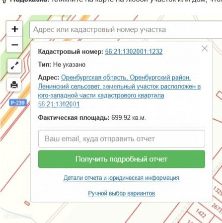
Task: Click the P-239 road badge on map
Action: pyautogui.click(x=18, y=103)
